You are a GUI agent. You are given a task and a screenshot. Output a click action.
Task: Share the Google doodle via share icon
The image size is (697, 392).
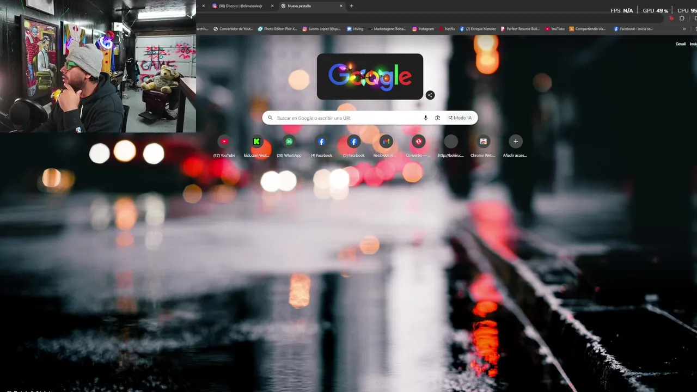[430, 95]
